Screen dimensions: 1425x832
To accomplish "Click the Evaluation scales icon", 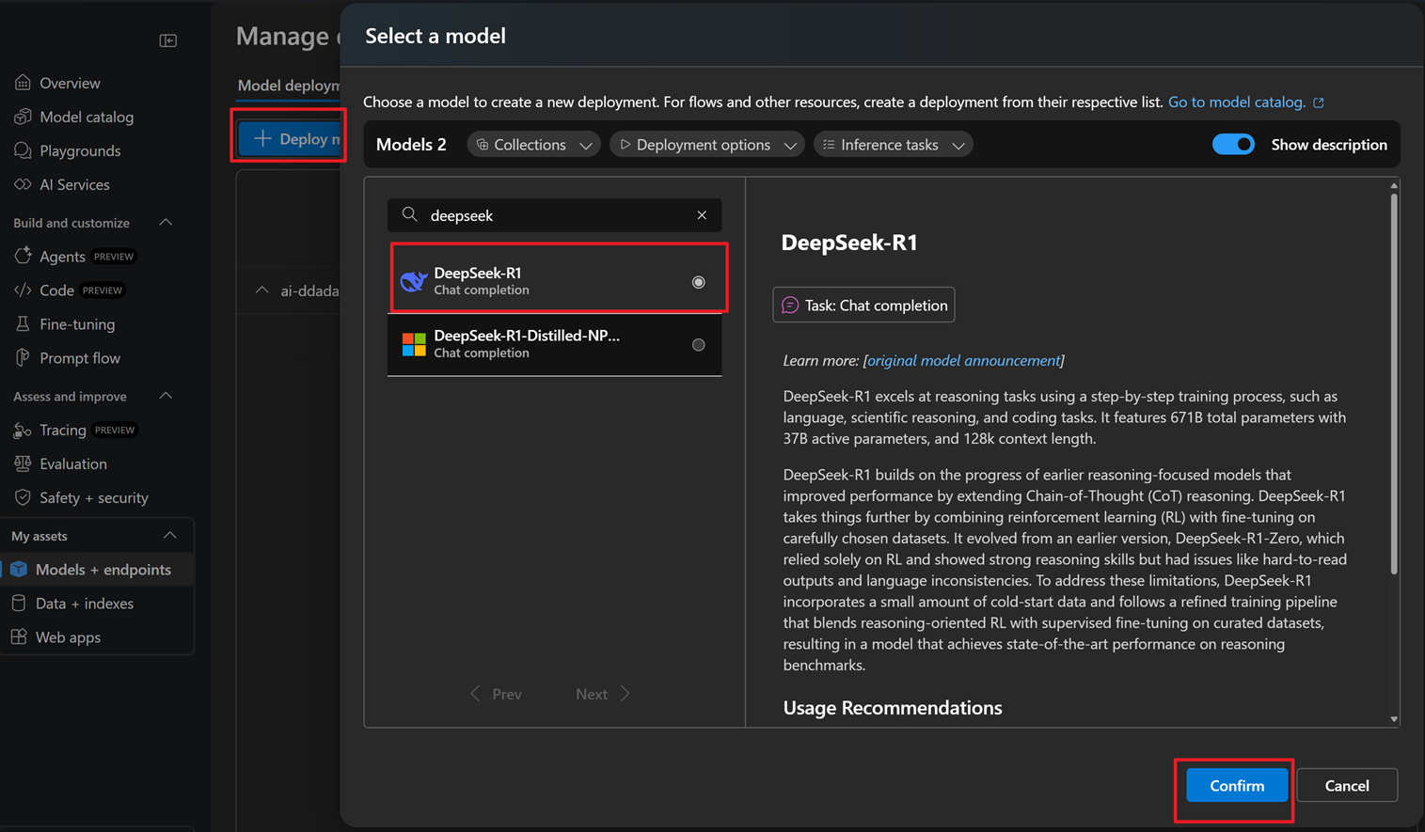I will pyautogui.click(x=23, y=463).
